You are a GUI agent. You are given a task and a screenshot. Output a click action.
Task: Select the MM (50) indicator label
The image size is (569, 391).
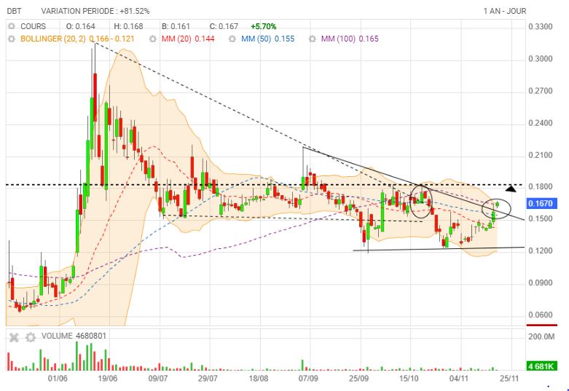[256, 39]
